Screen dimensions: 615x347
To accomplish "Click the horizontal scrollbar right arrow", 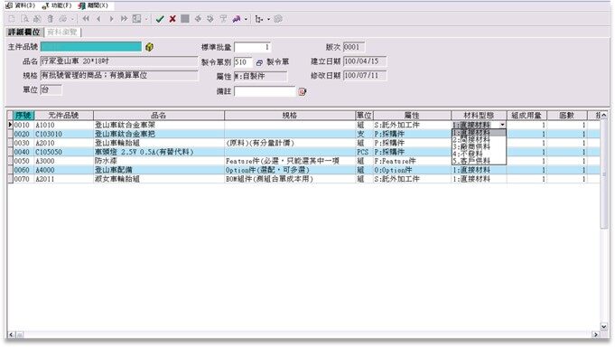I will [596, 335].
